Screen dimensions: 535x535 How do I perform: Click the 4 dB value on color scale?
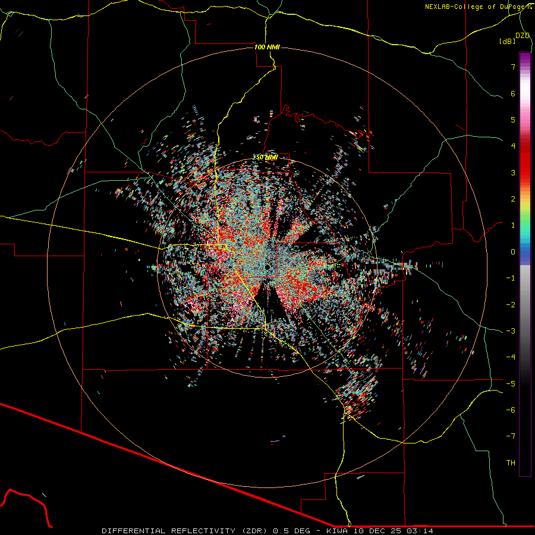coord(513,146)
